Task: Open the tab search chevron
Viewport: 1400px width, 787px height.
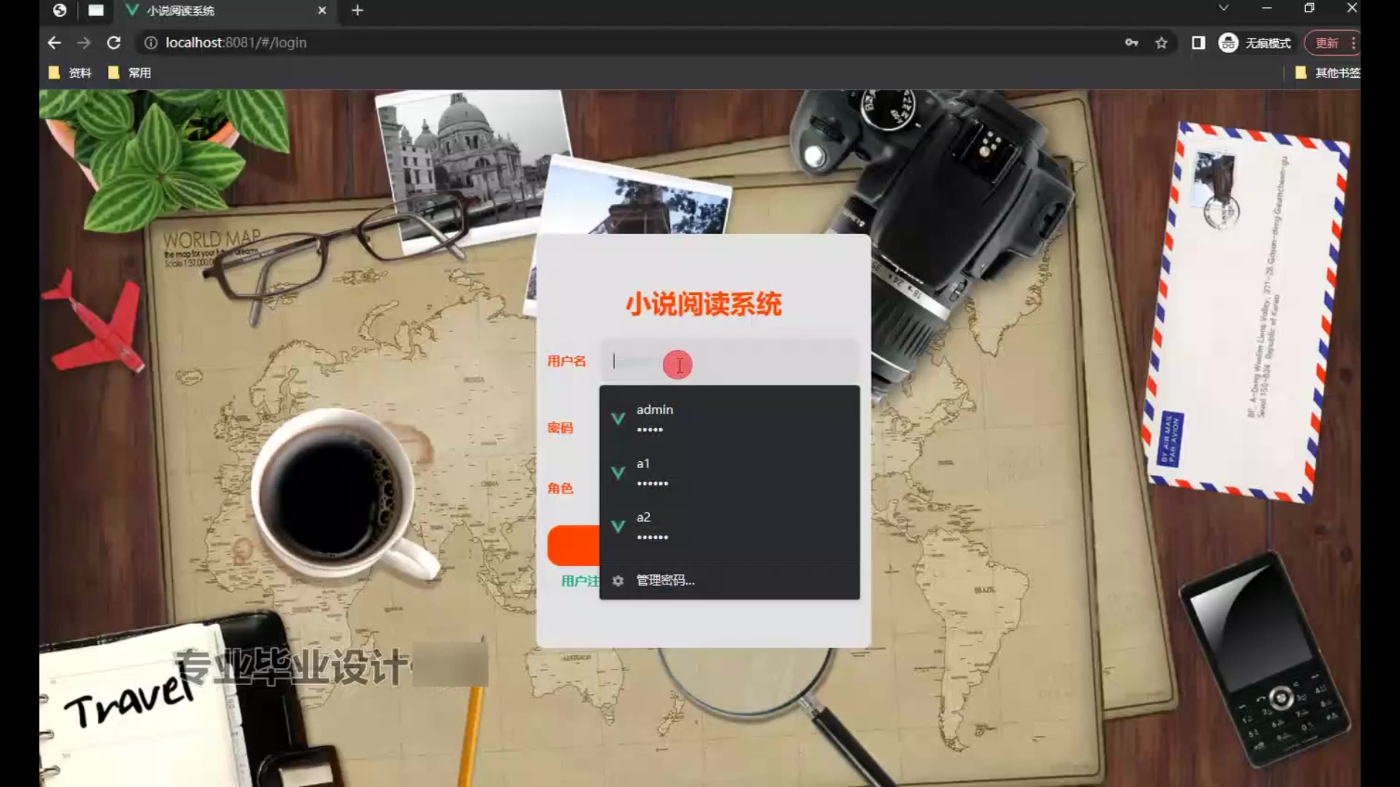Action: (x=1224, y=8)
